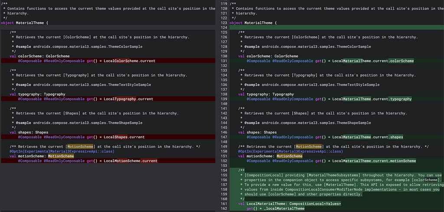444x212 pixels.
Task: Click line number 131 in the gutter
Action: point(224,61)
